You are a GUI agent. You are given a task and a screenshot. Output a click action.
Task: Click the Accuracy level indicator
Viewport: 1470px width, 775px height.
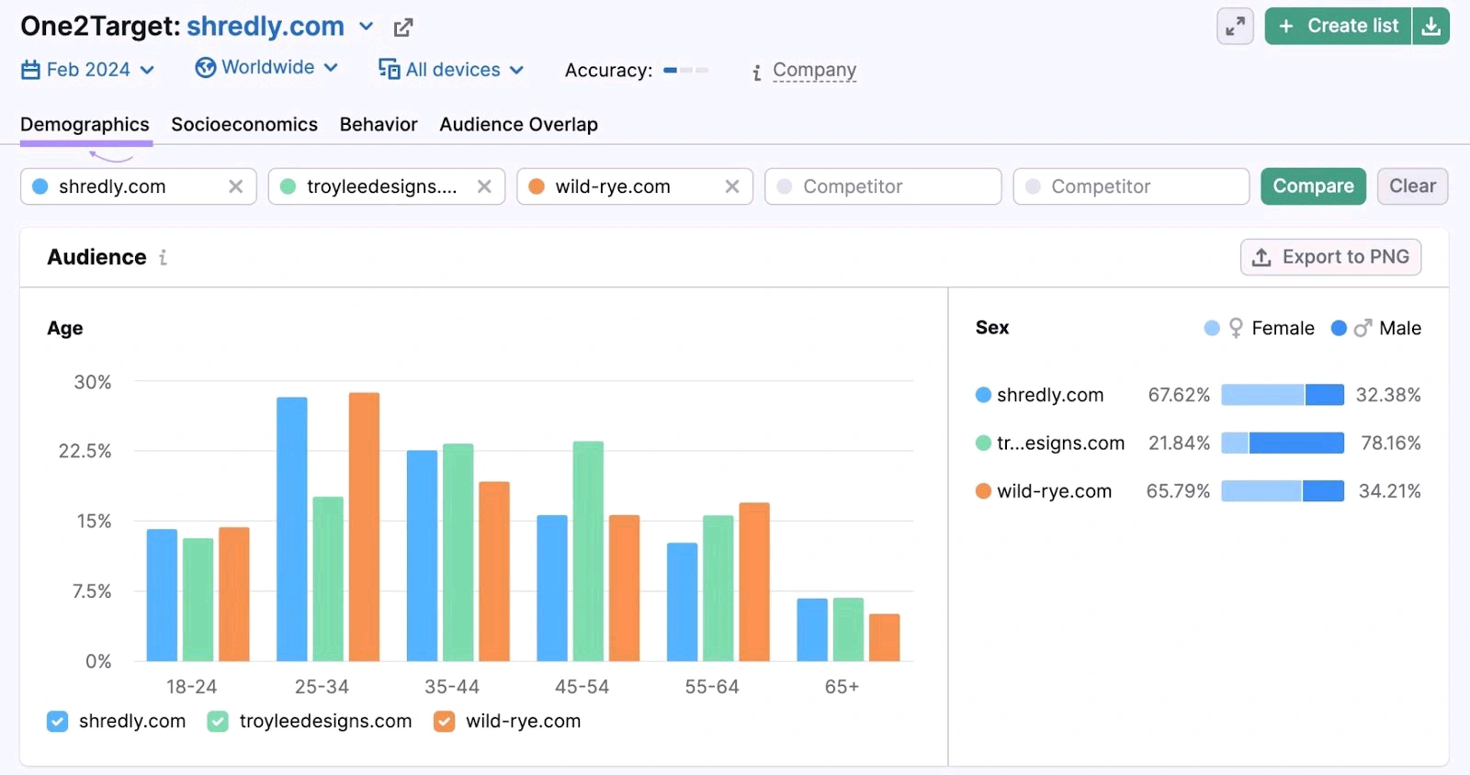point(685,70)
